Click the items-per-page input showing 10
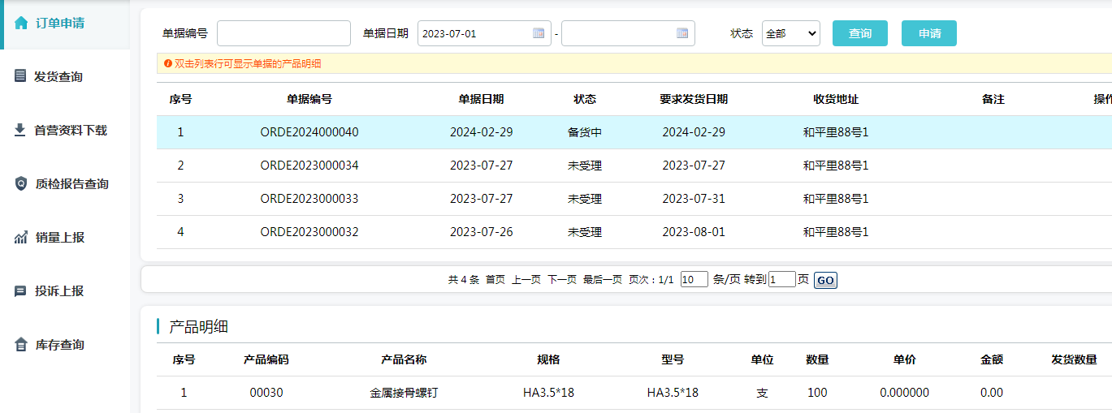Image resolution: width=1112 pixels, height=413 pixels. pos(694,279)
